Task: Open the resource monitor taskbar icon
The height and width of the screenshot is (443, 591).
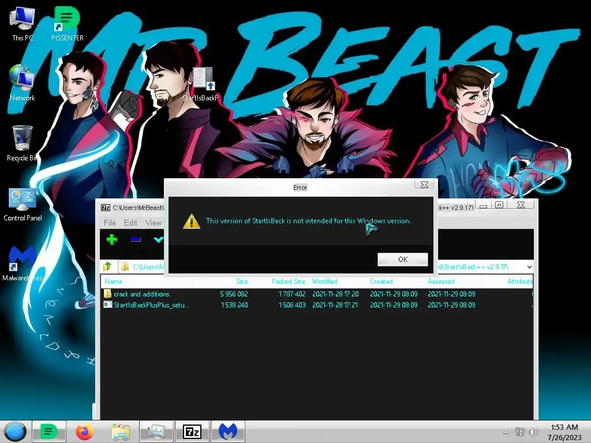Action: click(156, 431)
